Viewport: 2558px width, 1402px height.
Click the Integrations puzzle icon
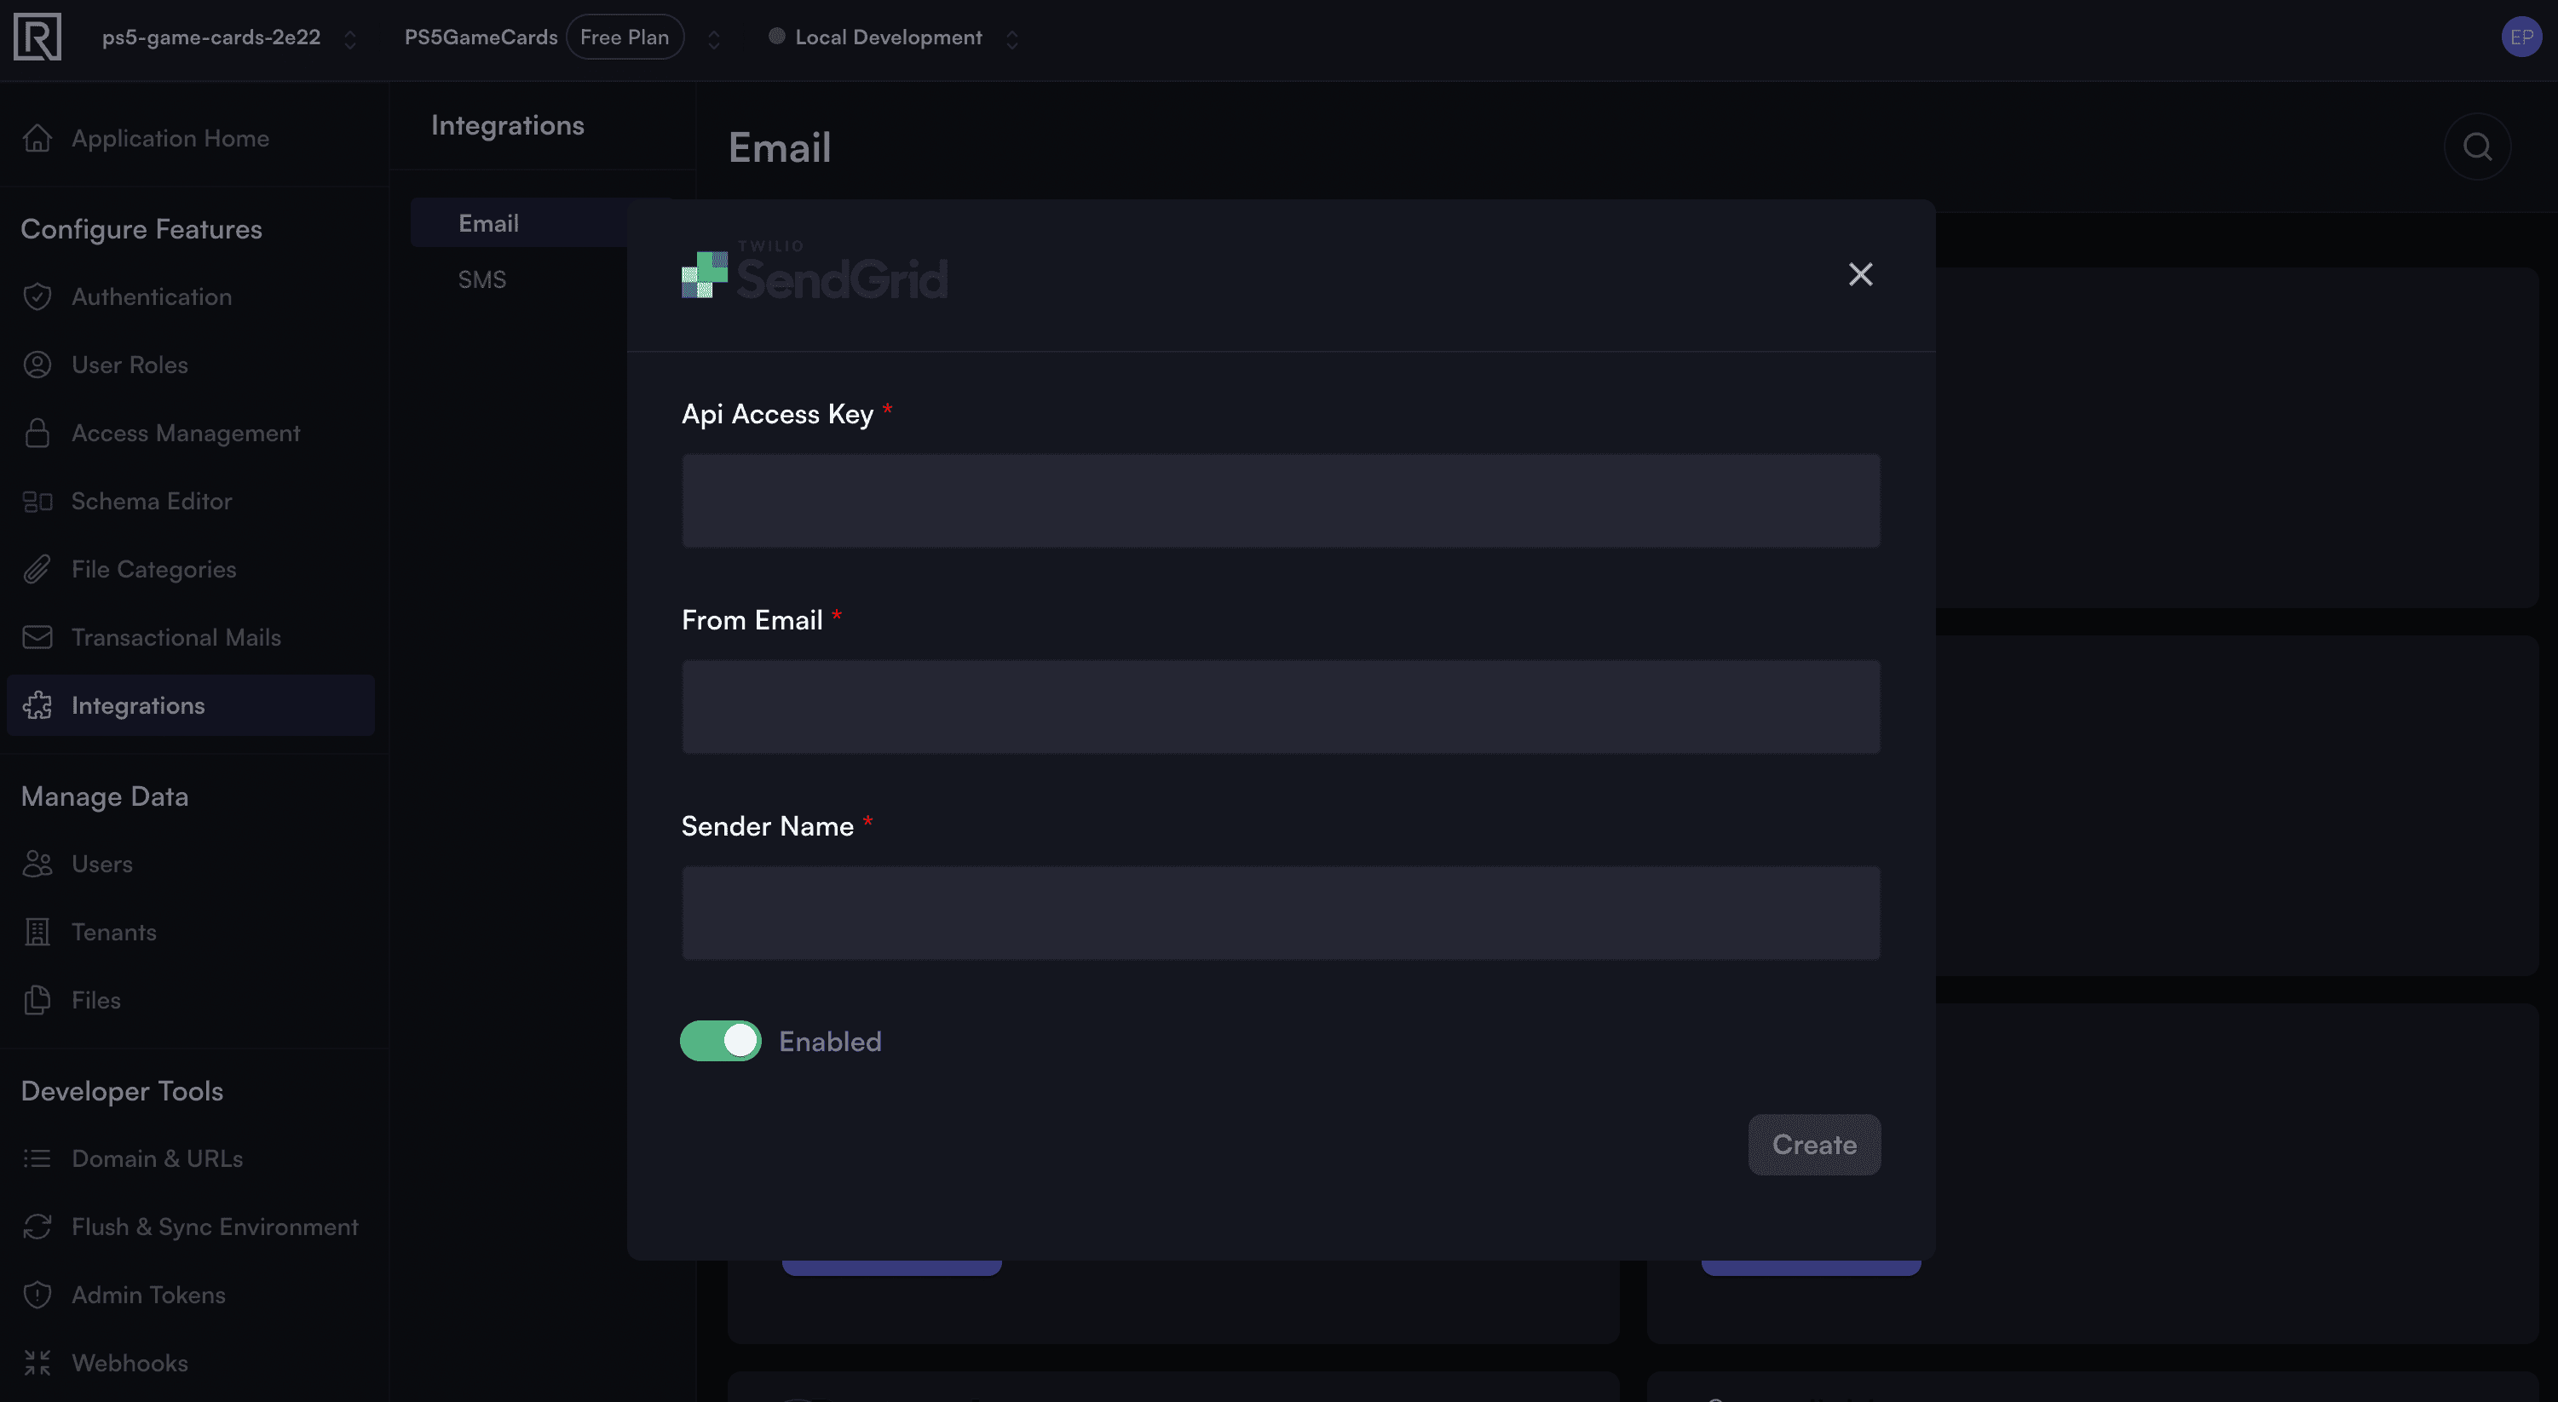pyautogui.click(x=37, y=706)
